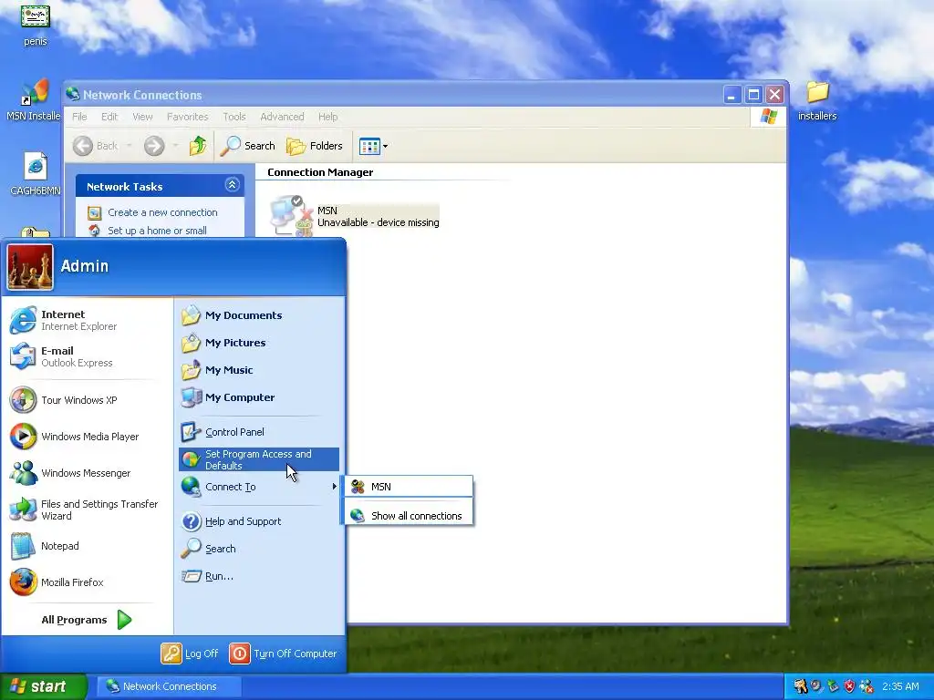Open File menu in Network Connections
This screenshot has width=934, height=700.
click(x=80, y=117)
